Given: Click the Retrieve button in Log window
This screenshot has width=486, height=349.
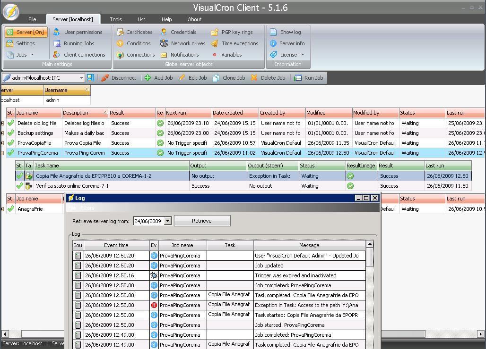Looking at the screenshot, I should tap(202, 221).
